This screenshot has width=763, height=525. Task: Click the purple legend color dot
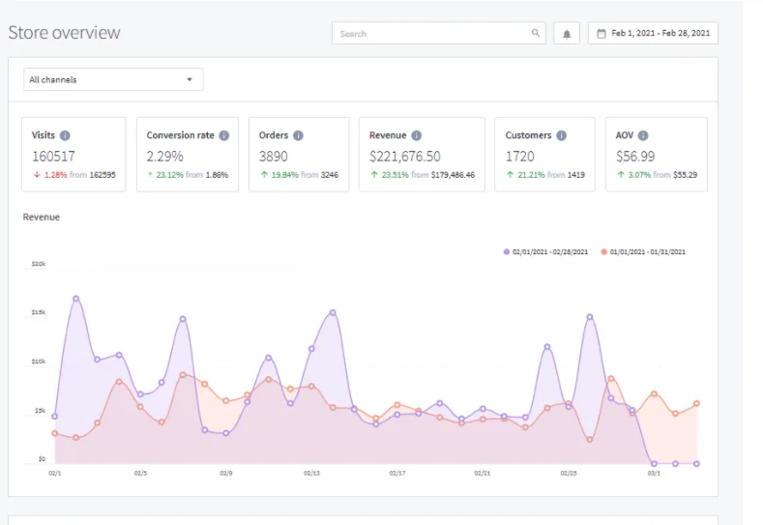pos(507,251)
